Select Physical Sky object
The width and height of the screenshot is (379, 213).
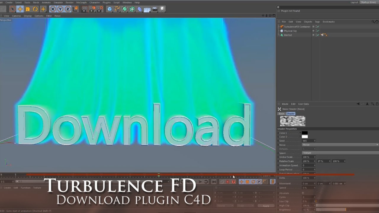(x=290, y=31)
